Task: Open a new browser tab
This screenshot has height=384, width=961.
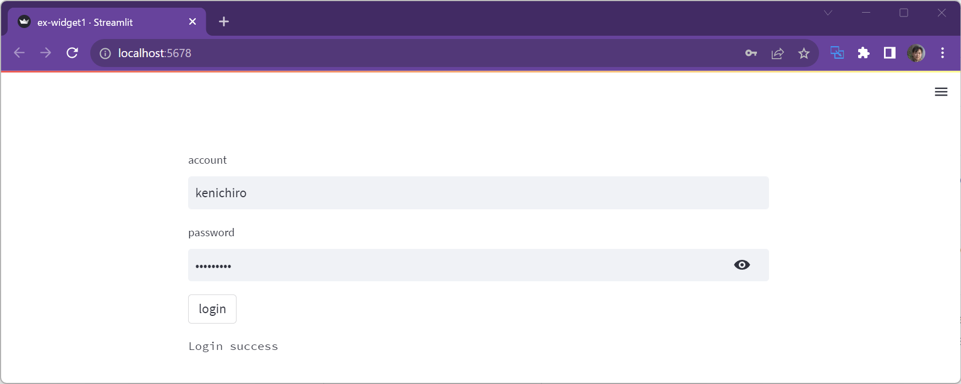Action: [224, 21]
